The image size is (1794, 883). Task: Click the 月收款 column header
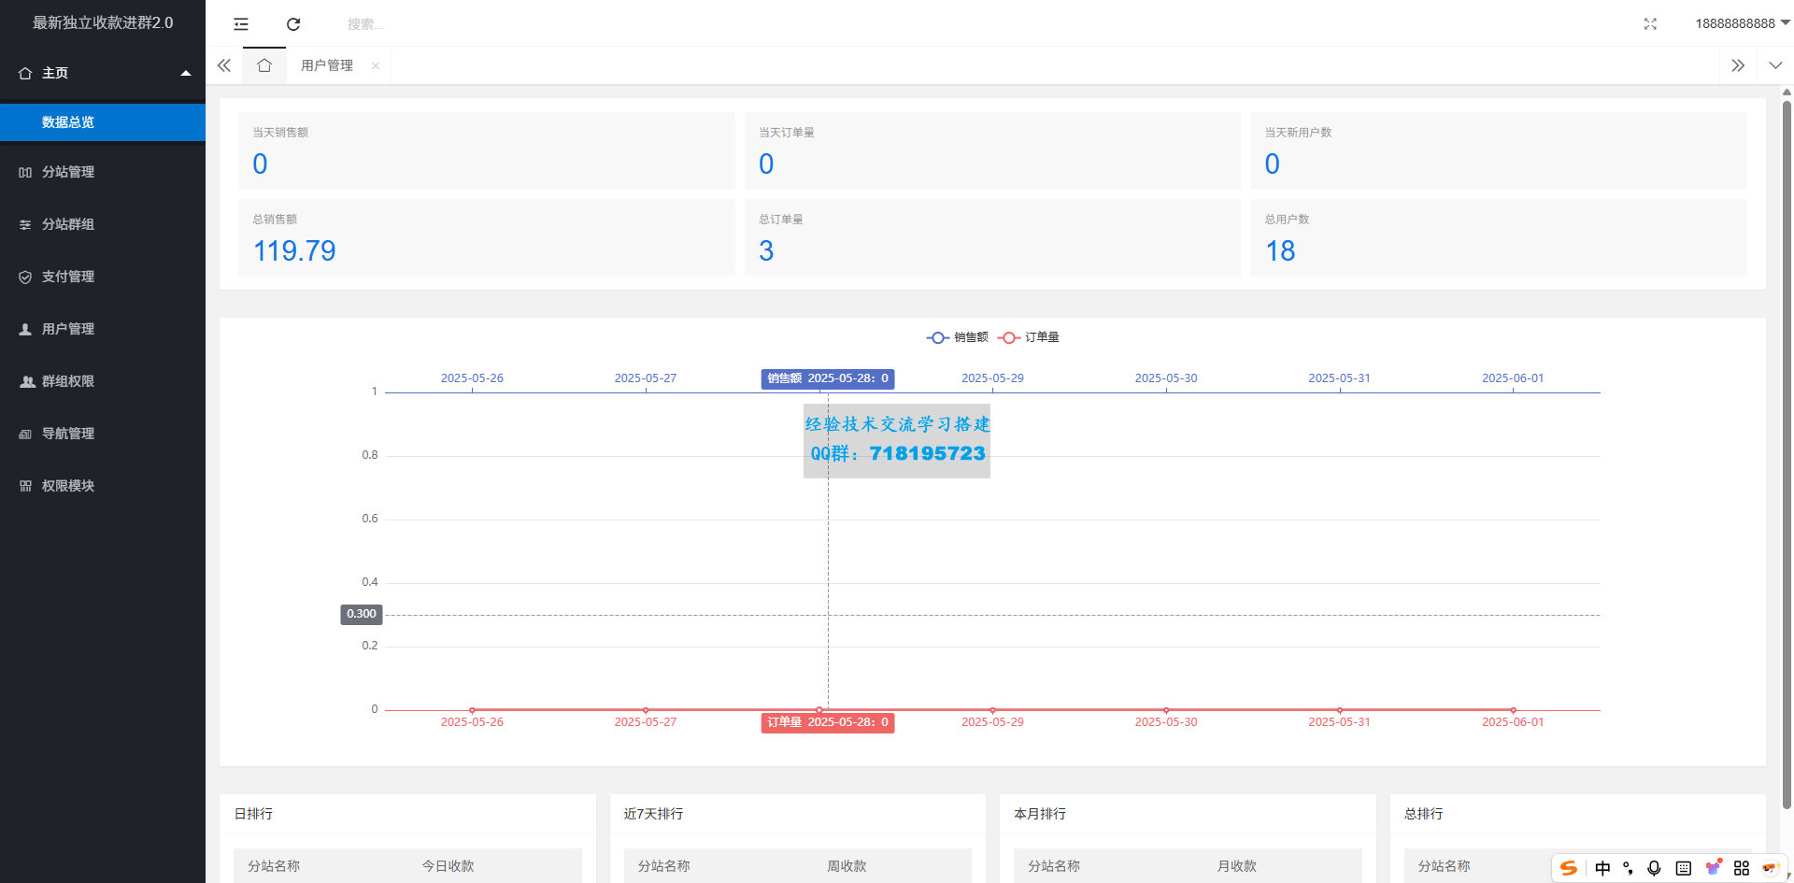[1236, 866]
